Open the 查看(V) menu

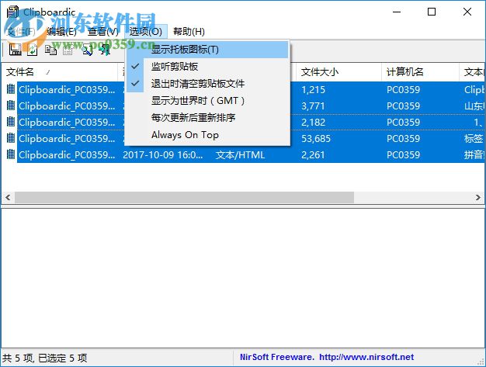[103, 32]
